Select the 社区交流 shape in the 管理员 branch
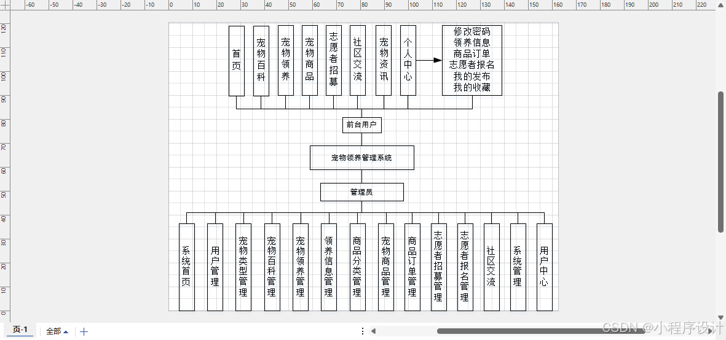726x340 pixels. 492,268
